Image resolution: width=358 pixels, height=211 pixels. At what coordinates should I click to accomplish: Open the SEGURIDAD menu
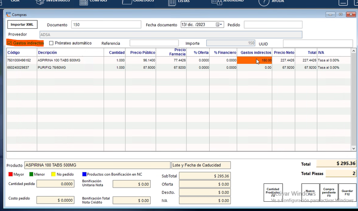pos(233,1)
